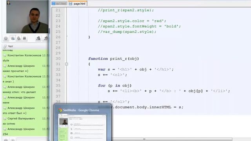251x141 pixels.
Task: Click the speech bubble icon beside Сергей Валерьевич
Action: [5, 118]
